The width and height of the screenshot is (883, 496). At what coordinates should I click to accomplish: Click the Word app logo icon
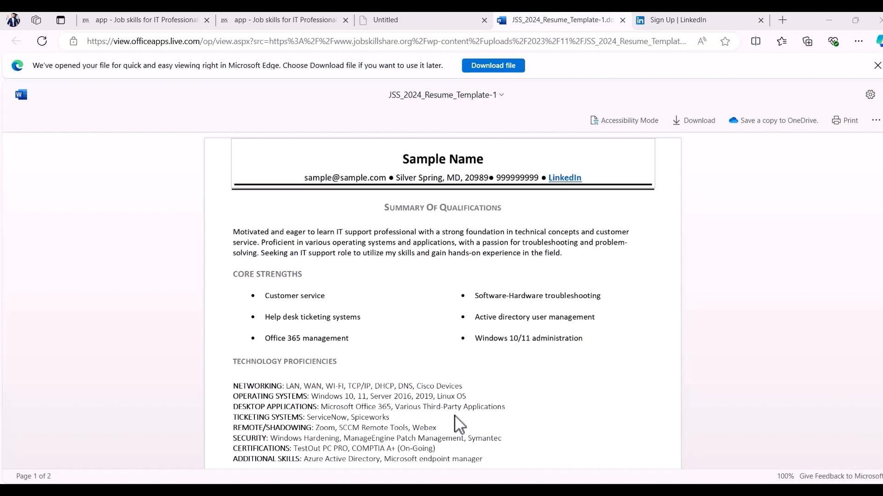21,95
